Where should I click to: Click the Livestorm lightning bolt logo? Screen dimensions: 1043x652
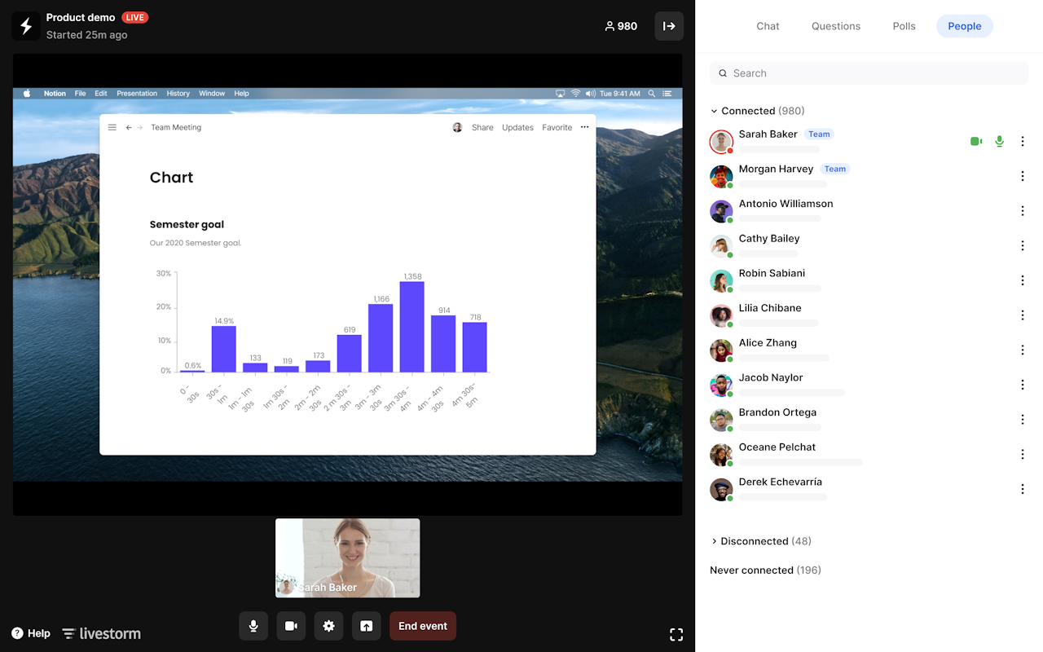[x=25, y=26]
